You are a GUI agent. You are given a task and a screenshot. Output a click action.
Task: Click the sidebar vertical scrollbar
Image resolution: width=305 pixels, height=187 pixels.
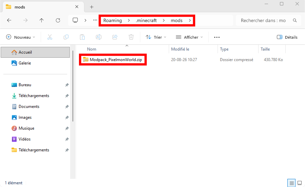pyautogui.click(x=73, y=86)
